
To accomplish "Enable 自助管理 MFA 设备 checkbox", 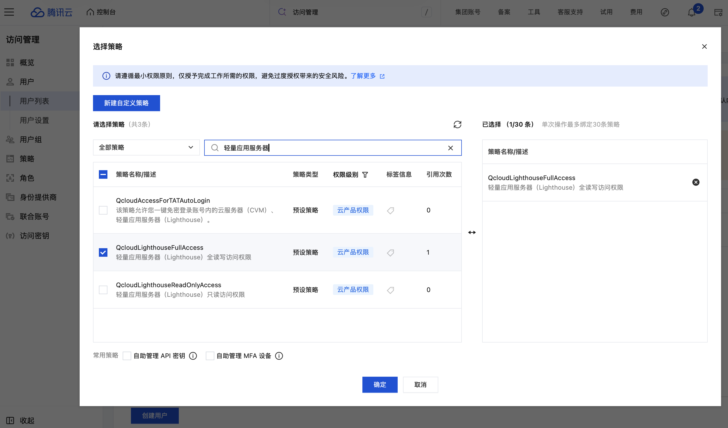I will [210, 356].
